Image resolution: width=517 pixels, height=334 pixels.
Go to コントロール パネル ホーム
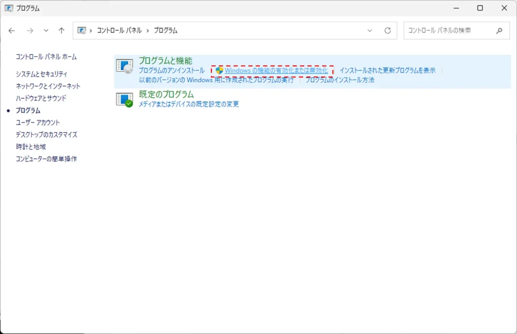(x=46, y=57)
